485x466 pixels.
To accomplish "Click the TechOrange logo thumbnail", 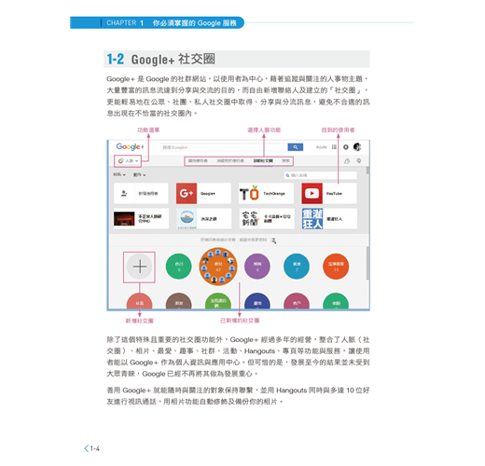I will coord(249,193).
